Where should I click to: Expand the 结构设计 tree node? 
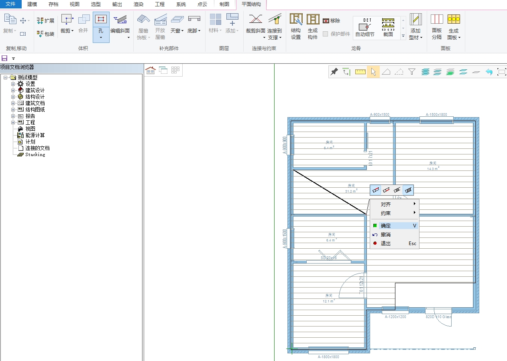coord(13,97)
